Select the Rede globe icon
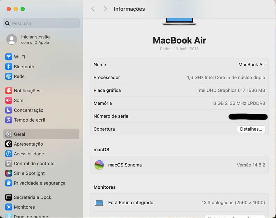Viewport: 276px width, 218px height. (9, 76)
